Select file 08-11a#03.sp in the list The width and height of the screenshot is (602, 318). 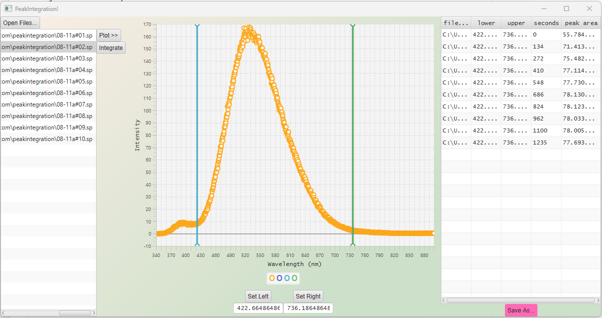point(48,58)
